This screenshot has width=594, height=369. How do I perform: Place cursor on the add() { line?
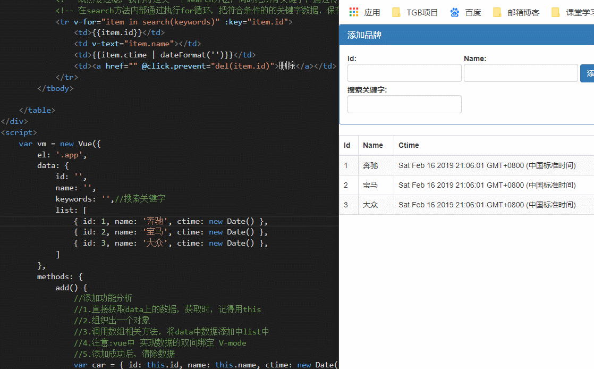[71, 288]
